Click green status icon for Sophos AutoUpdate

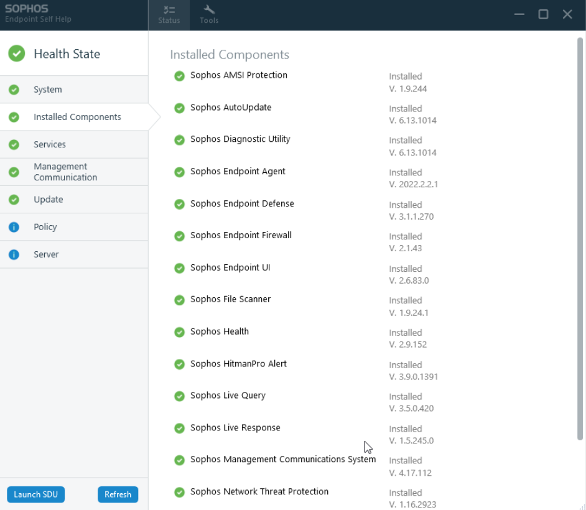point(179,108)
